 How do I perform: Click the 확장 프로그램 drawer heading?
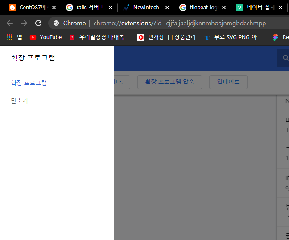33,58
